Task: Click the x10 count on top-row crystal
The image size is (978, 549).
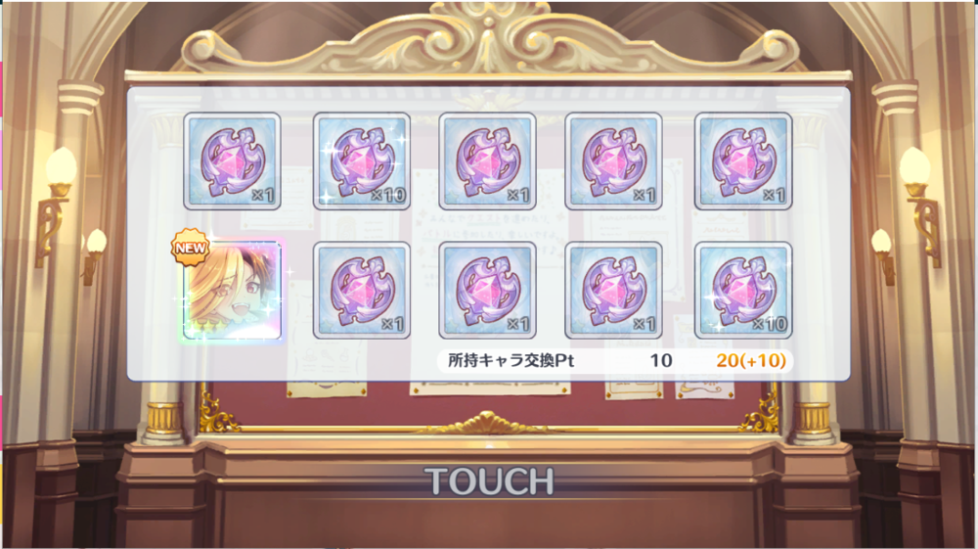Action: (x=388, y=196)
